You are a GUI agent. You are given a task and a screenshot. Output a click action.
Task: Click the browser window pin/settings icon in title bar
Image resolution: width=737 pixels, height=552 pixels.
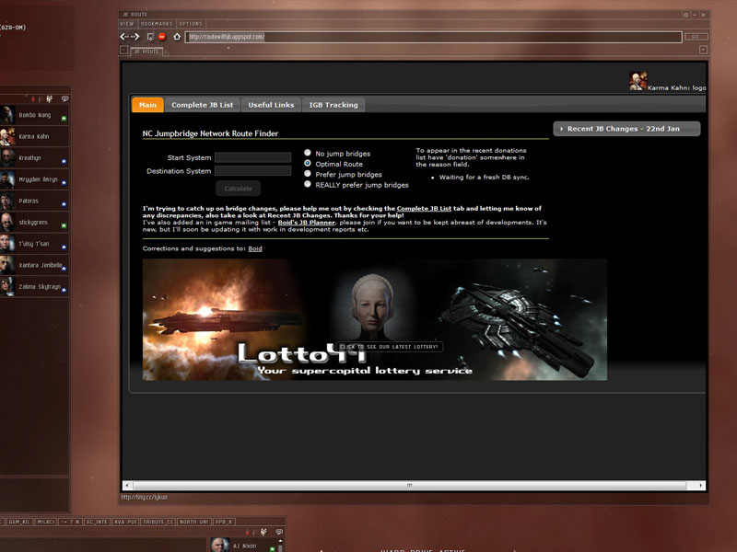[x=685, y=15]
